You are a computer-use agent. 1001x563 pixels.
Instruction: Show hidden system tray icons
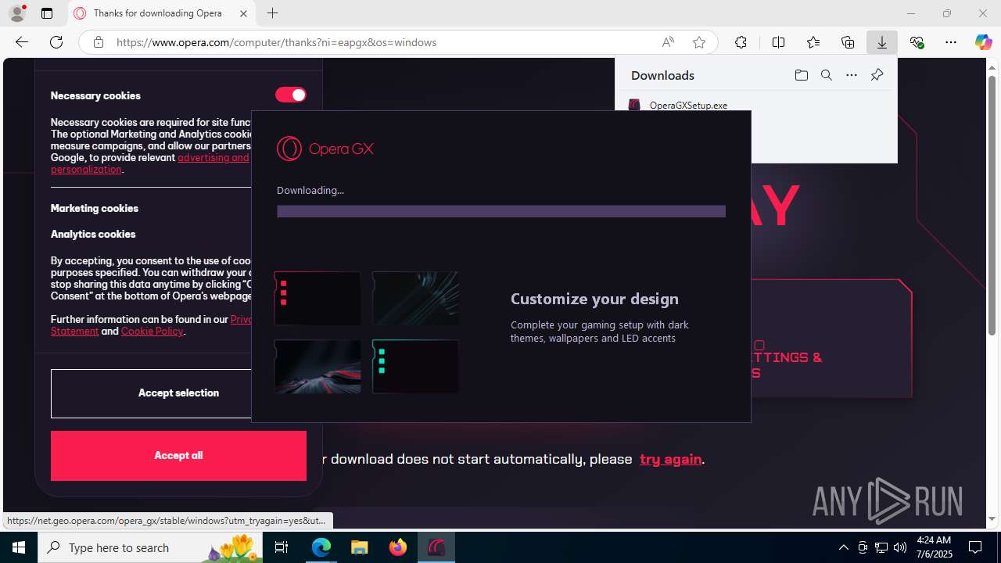(x=843, y=547)
